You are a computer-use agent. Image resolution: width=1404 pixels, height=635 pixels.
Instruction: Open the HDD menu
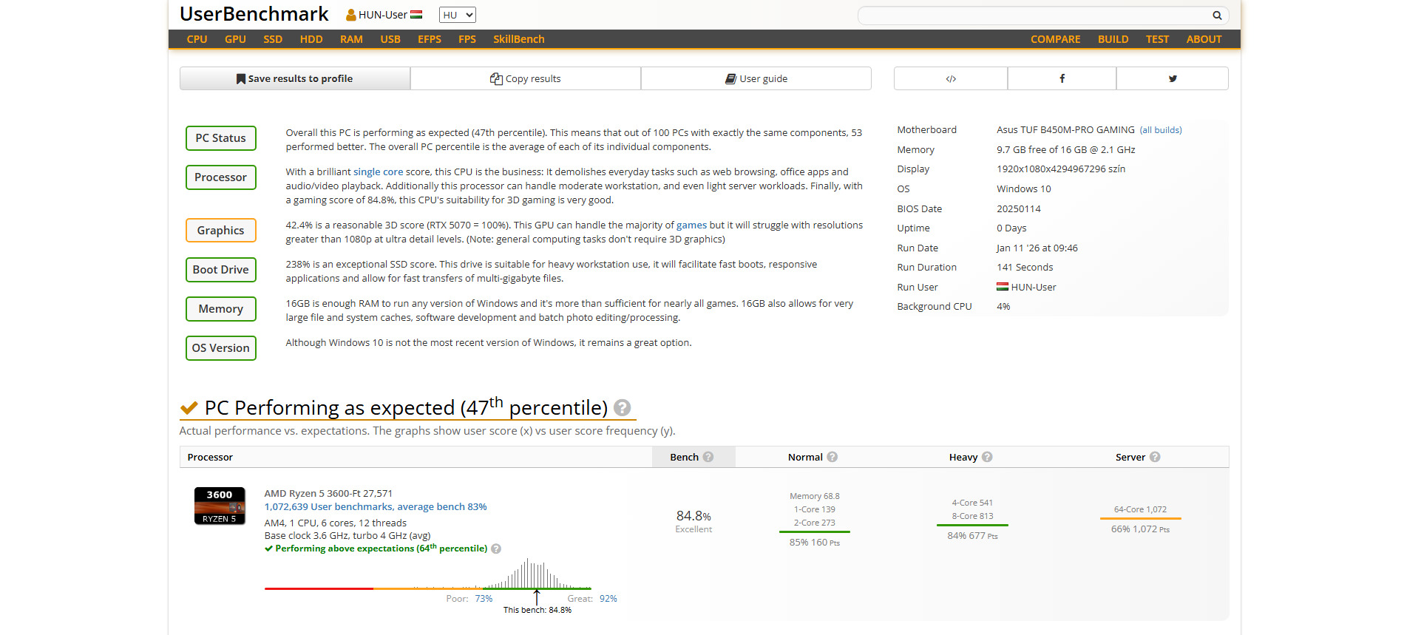[311, 39]
